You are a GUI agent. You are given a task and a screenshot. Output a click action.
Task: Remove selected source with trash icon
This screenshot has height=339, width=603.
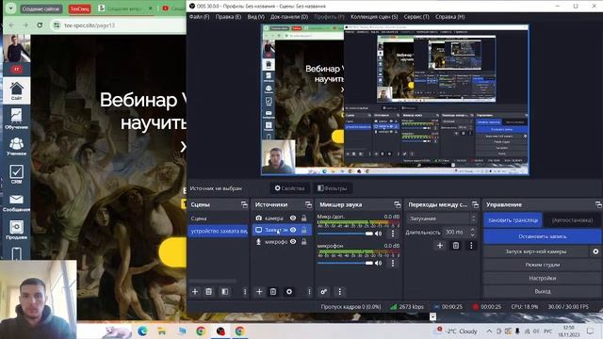(x=273, y=292)
